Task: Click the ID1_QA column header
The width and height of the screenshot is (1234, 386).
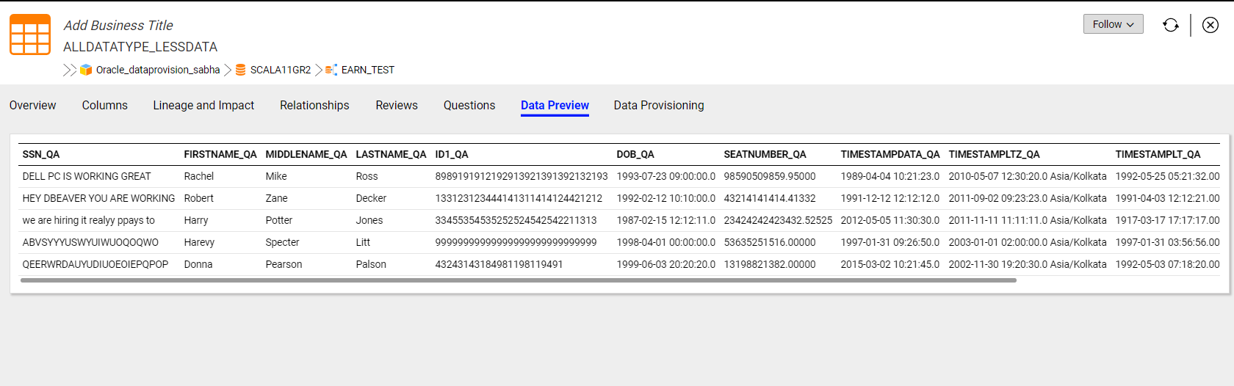Action: [x=452, y=154]
